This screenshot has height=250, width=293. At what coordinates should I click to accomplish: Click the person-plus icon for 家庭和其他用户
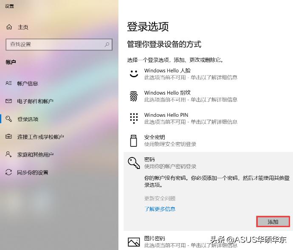8,154
